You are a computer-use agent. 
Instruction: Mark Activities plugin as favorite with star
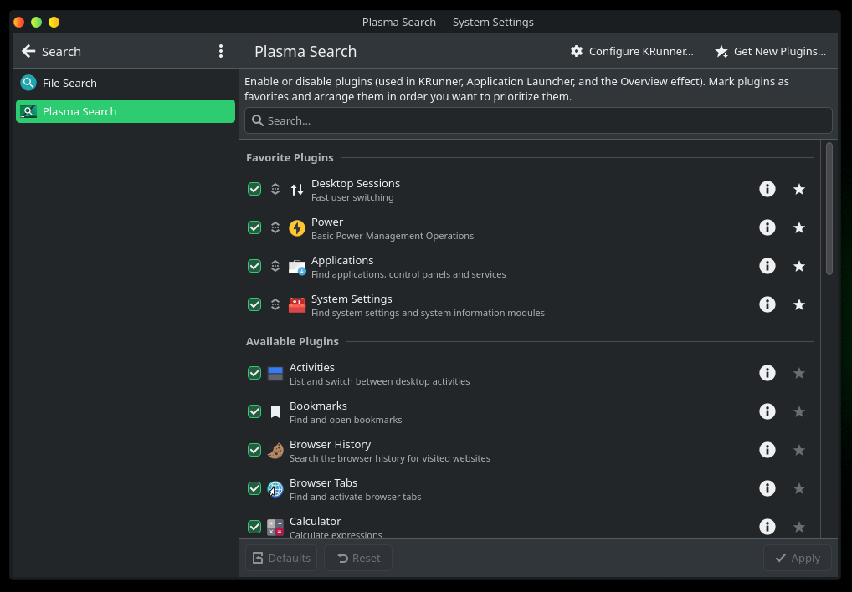pyautogui.click(x=799, y=373)
